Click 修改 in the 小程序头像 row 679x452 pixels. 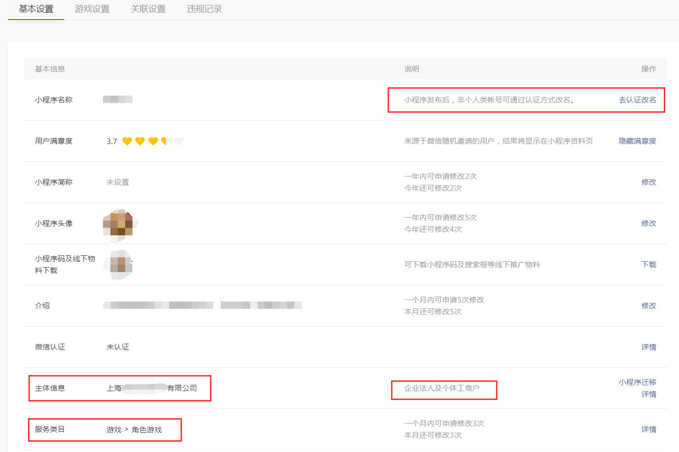[649, 223]
